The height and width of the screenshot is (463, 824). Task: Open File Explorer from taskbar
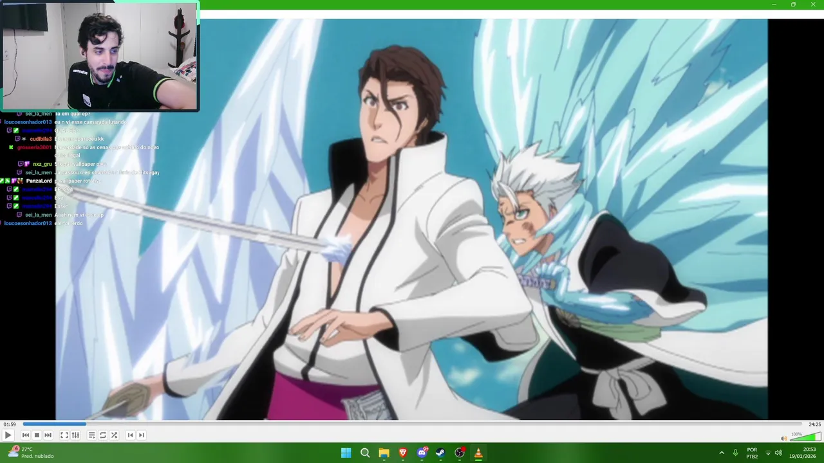(x=384, y=453)
